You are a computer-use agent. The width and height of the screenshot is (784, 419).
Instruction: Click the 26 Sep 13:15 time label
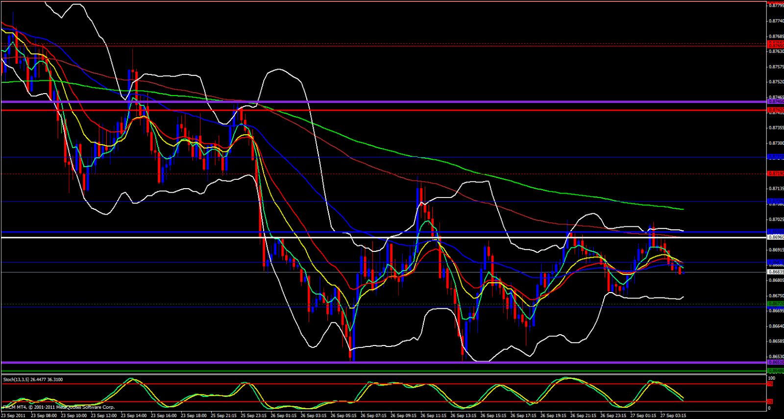click(x=464, y=416)
